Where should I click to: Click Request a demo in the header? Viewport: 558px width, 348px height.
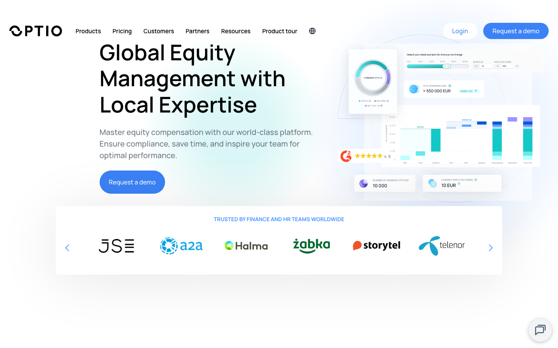pos(516,31)
